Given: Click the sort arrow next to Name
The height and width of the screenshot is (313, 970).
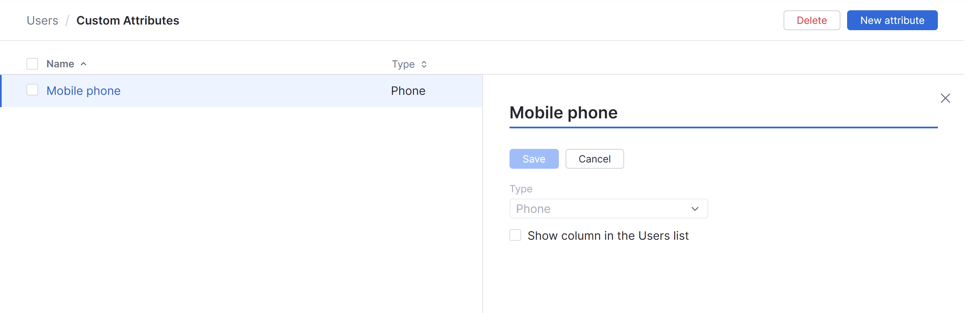Looking at the screenshot, I should [83, 64].
